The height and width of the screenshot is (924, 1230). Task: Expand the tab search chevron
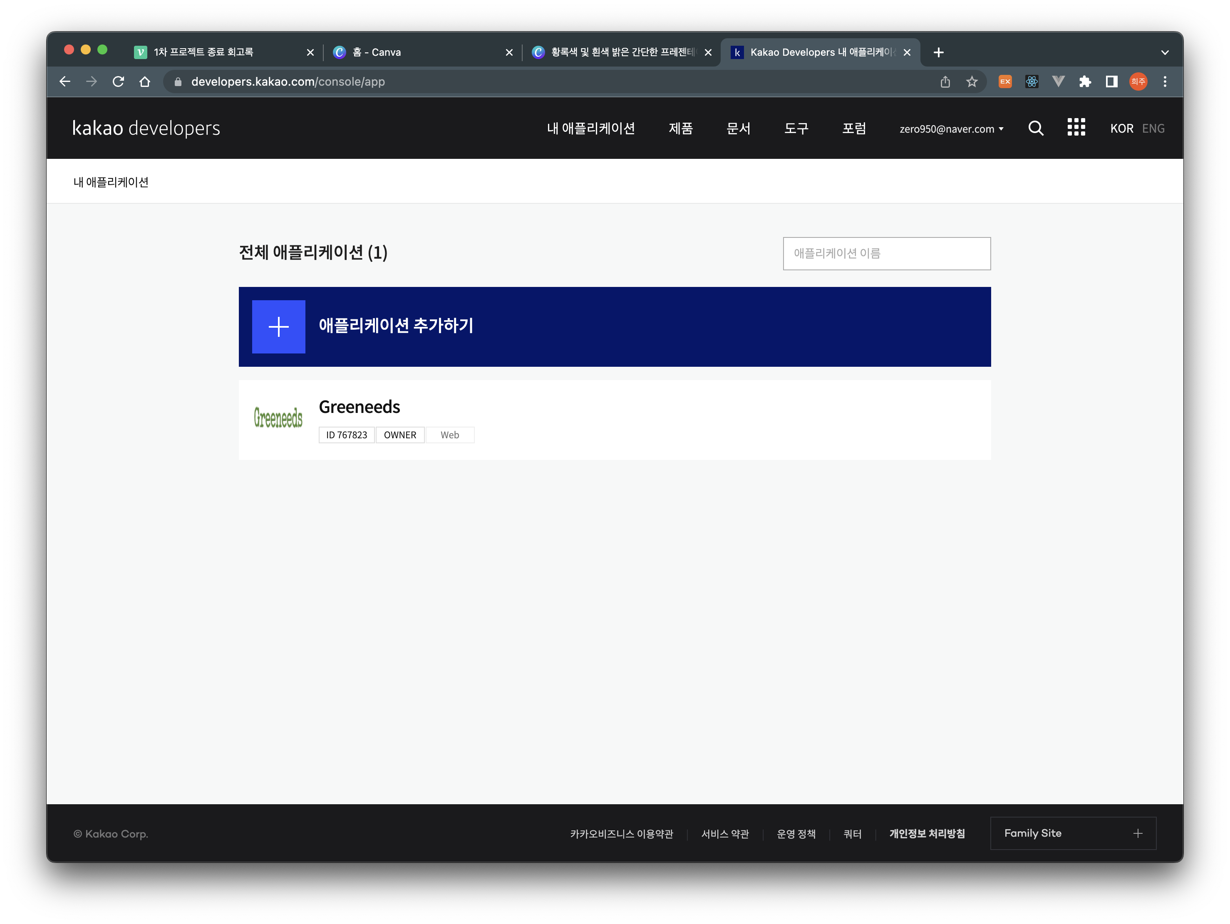point(1165,52)
